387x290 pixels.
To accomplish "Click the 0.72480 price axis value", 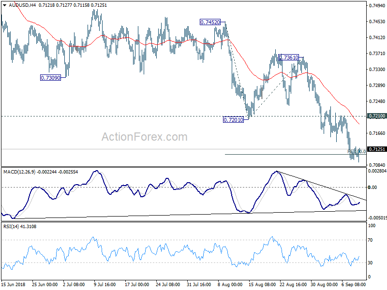I will [377, 101].
